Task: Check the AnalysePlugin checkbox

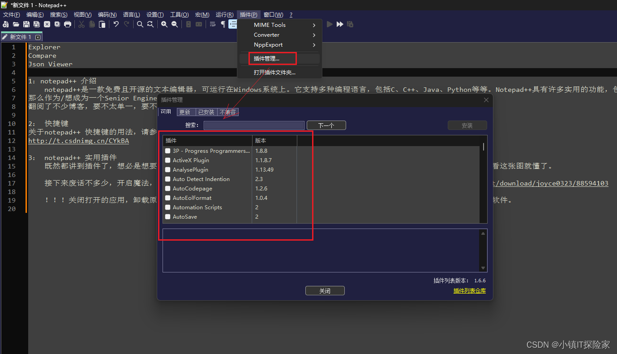Action: tap(168, 170)
